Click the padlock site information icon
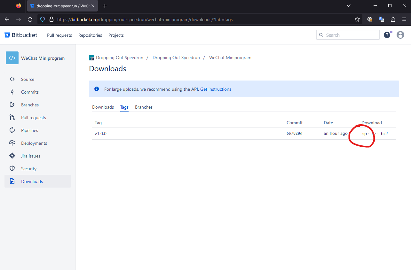 click(51, 19)
